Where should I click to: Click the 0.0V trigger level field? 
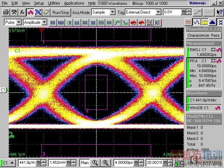click(x=172, y=12)
